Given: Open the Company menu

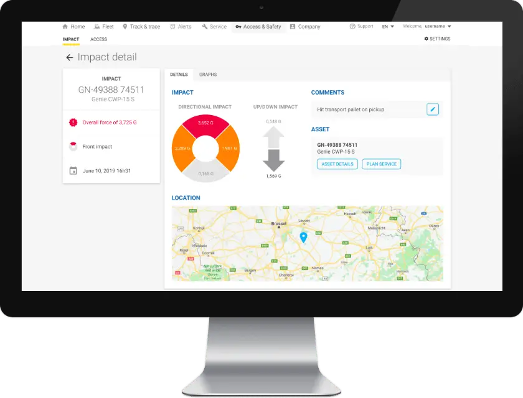Looking at the screenshot, I should (305, 26).
